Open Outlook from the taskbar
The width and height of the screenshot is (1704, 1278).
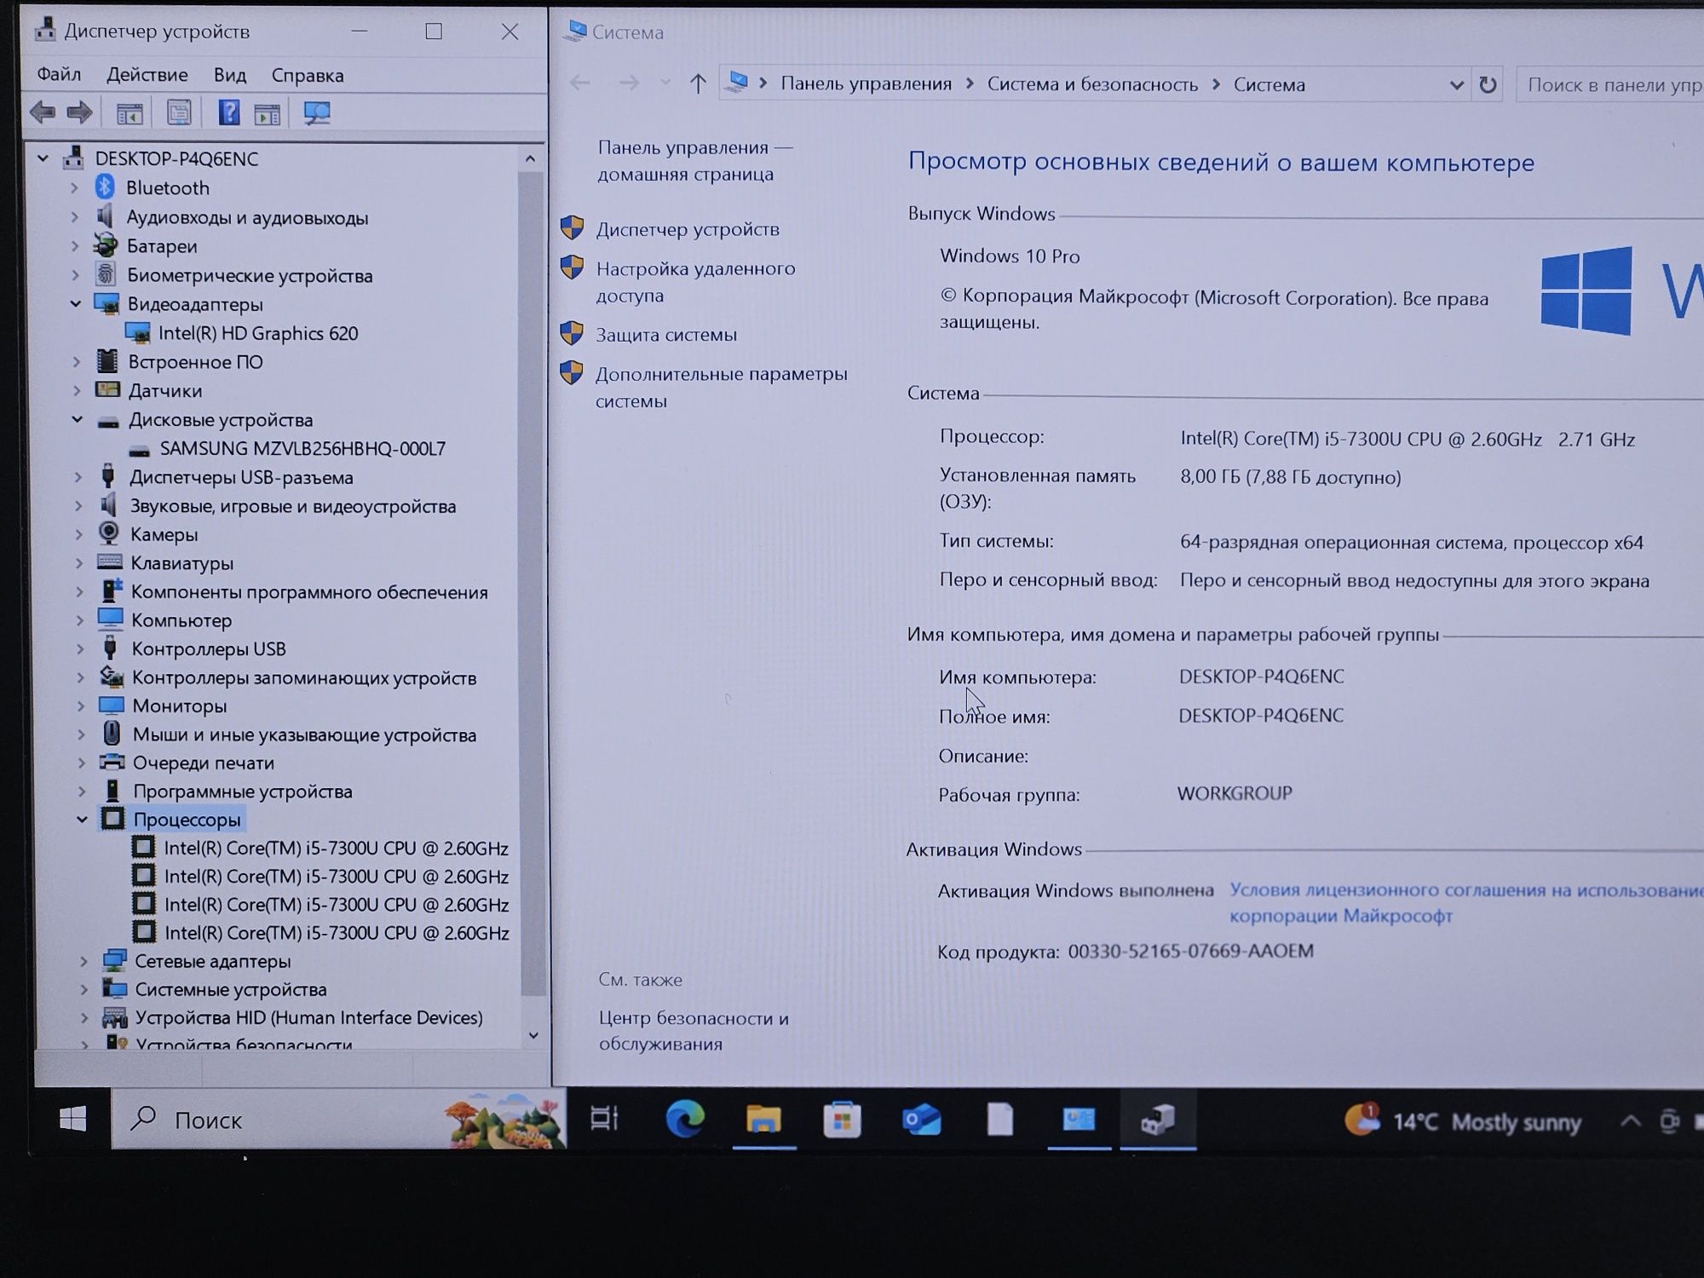click(921, 1120)
